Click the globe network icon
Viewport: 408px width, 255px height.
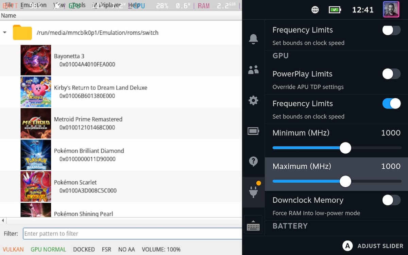coord(315,10)
